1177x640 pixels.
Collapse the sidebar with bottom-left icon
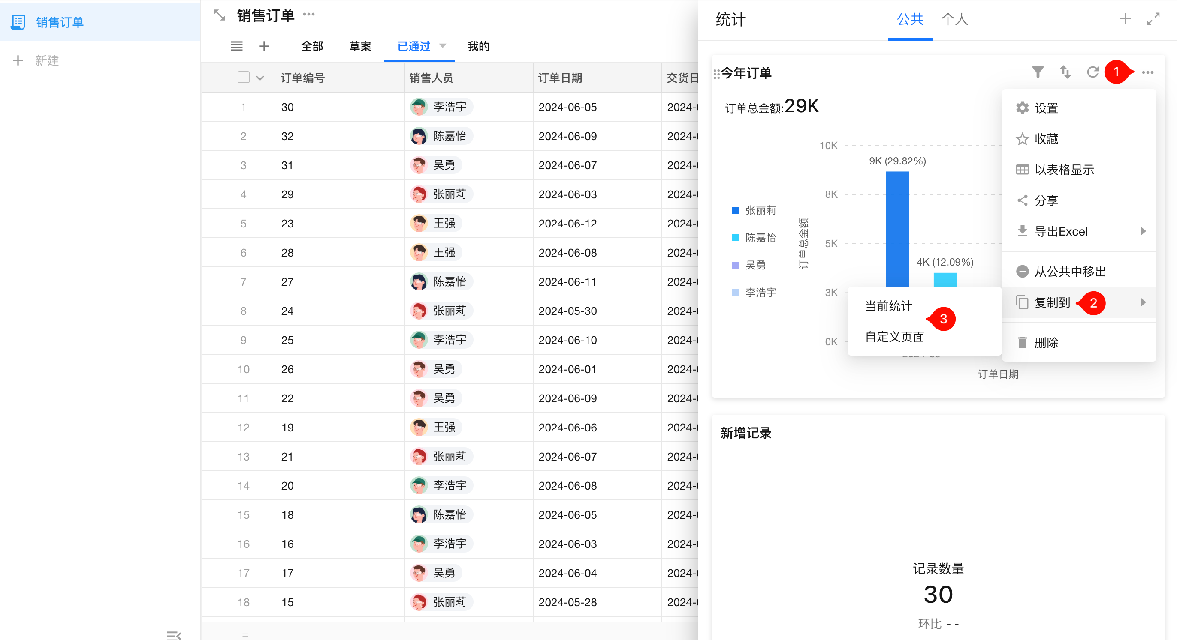coord(174,635)
